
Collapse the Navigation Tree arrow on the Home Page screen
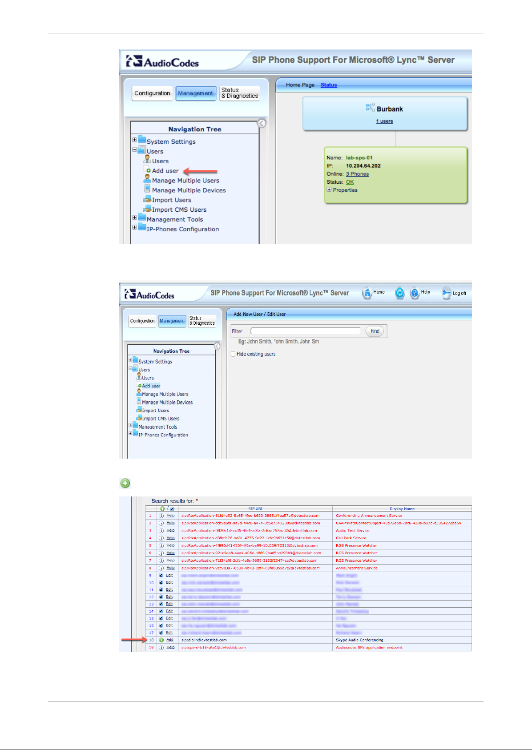tap(262, 124)
